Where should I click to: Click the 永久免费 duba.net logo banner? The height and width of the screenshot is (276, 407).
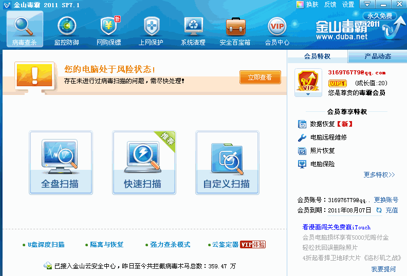(x=360, y=27)
